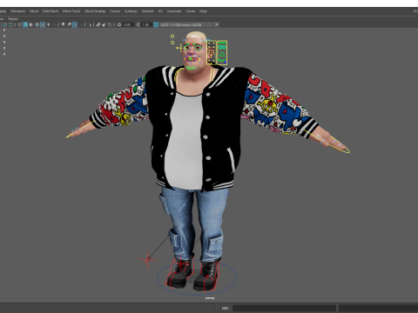Click the gamma reset icon
418x313 pixels.
138,24
